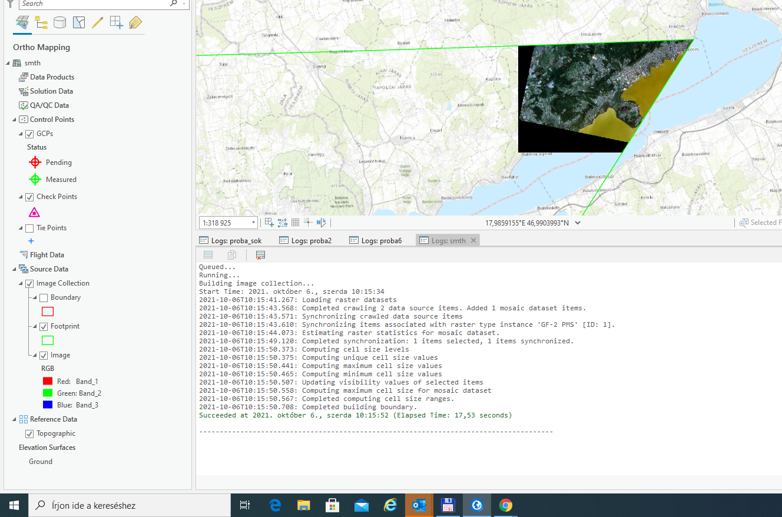
Task: Collapse the smth workspace node
Action: (x=8, y=63)
